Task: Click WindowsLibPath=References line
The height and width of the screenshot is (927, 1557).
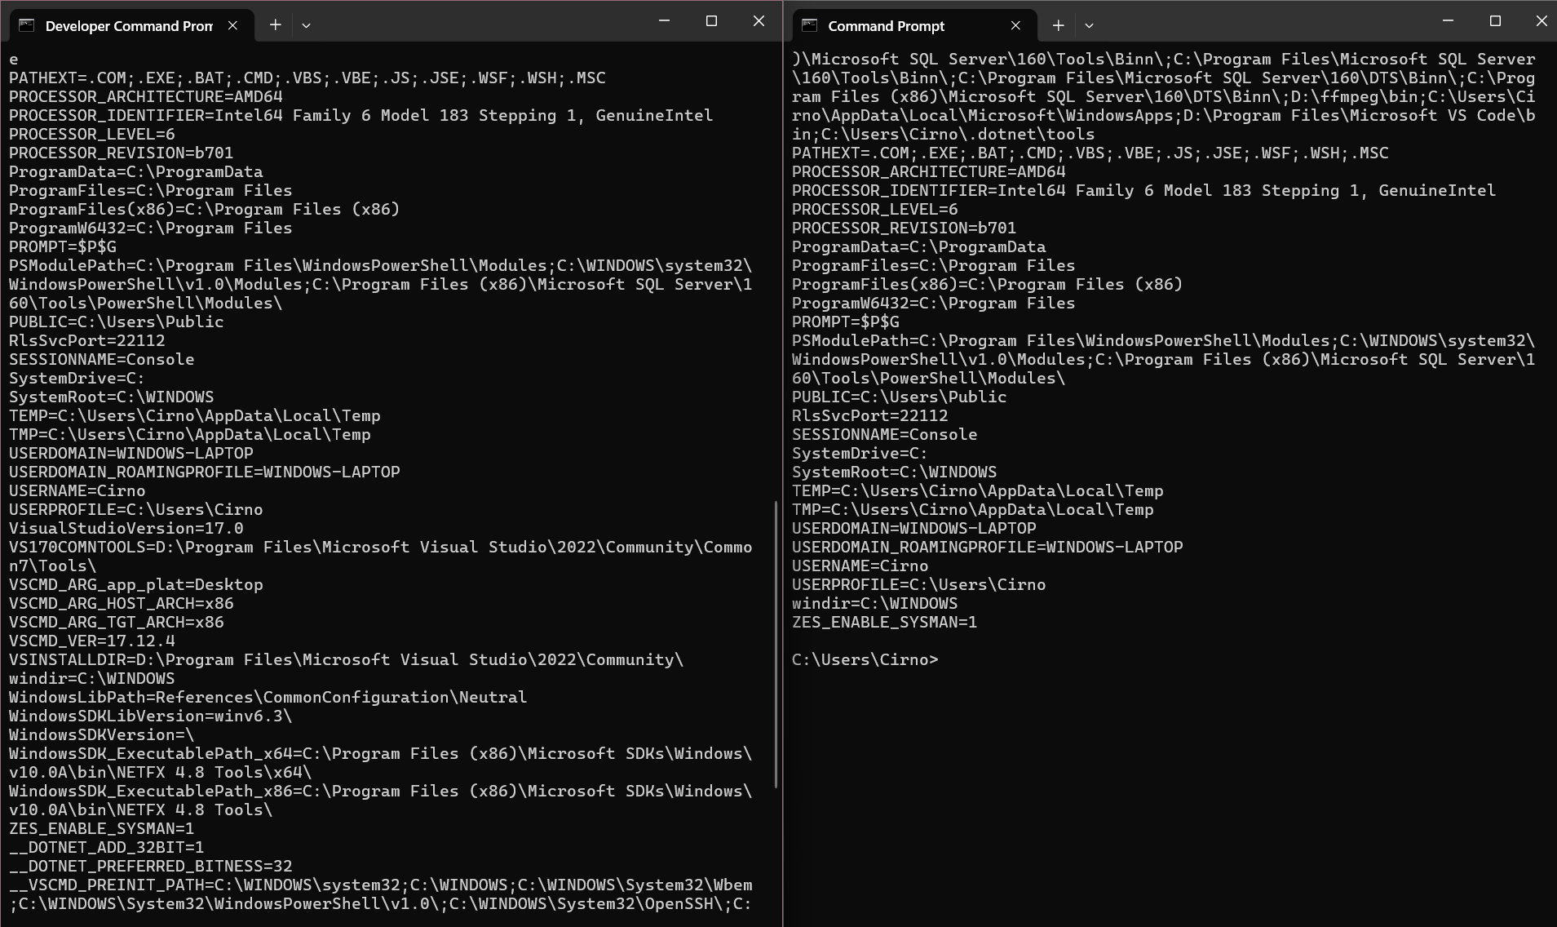Action: [x=268, y=697]
